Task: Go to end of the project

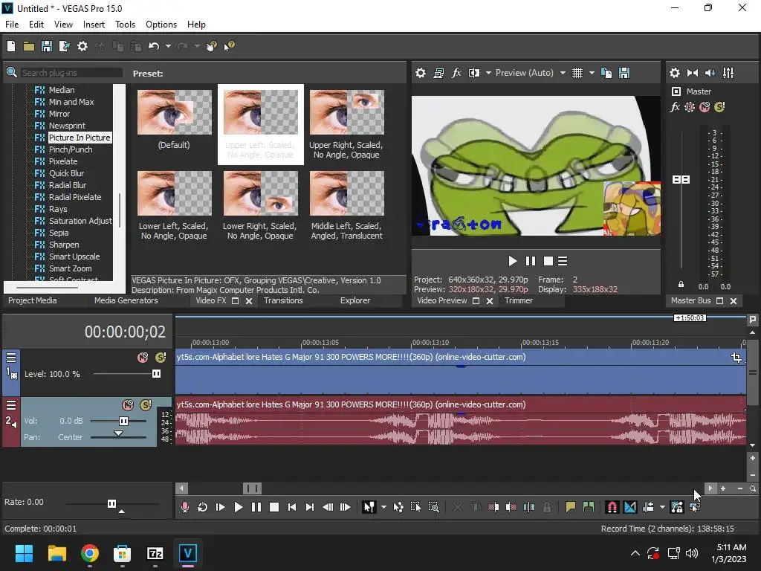Action: pyautogui.click(x=310, y=507)
